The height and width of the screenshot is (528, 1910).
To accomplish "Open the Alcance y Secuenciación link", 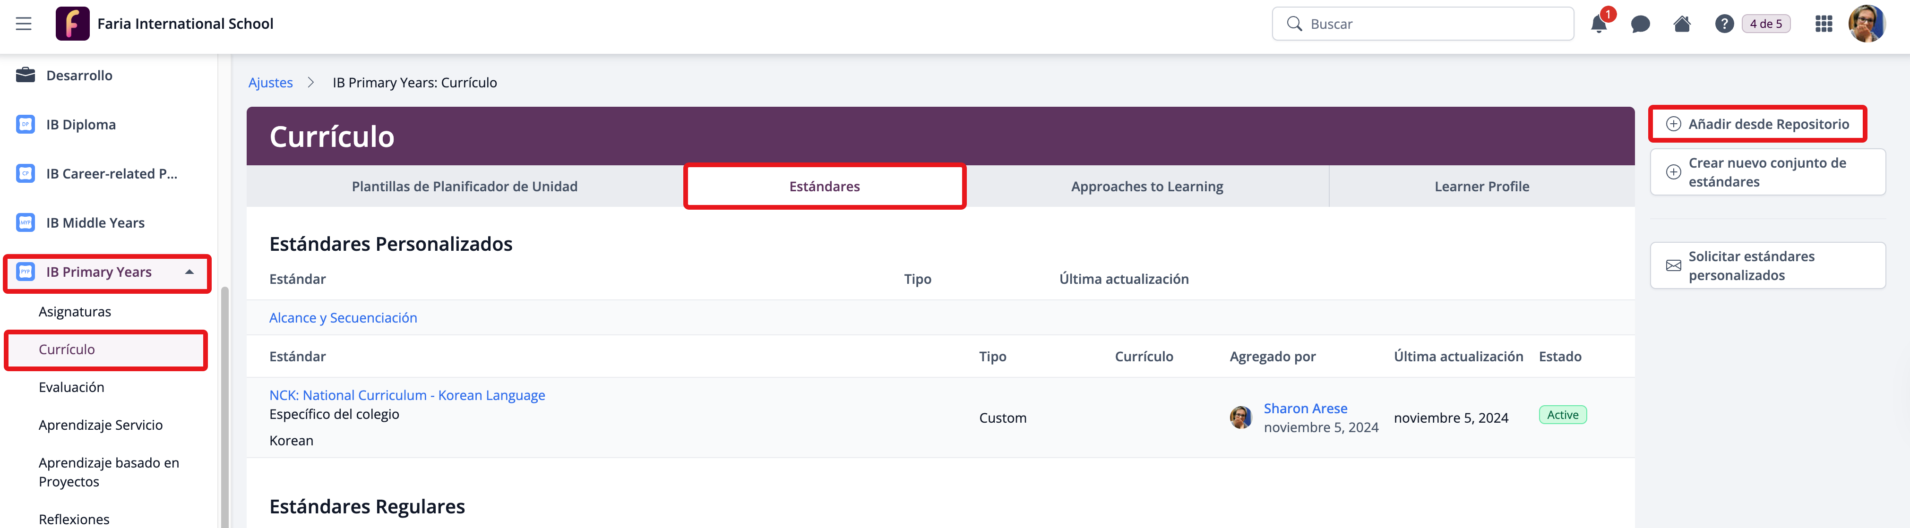I will (x=343, y=318).
